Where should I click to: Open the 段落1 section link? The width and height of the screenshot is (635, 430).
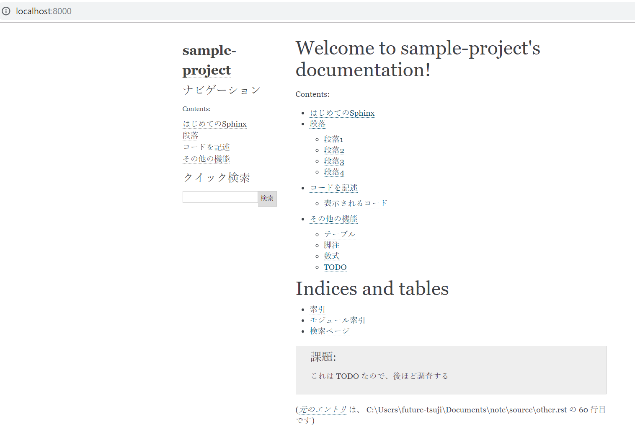click(x=333, y=139)
